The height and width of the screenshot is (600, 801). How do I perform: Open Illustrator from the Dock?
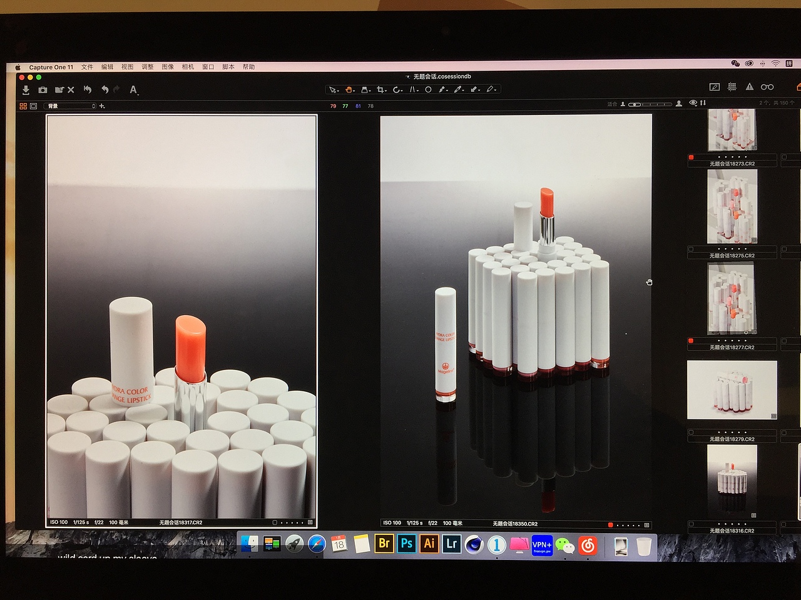429,544
